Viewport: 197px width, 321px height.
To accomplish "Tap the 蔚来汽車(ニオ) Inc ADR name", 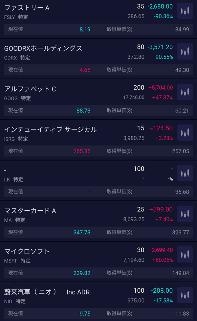I will (x=47, y=292).
